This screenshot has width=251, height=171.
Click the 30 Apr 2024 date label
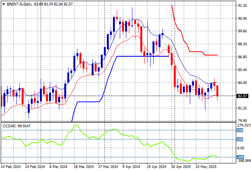coord(181,167)
